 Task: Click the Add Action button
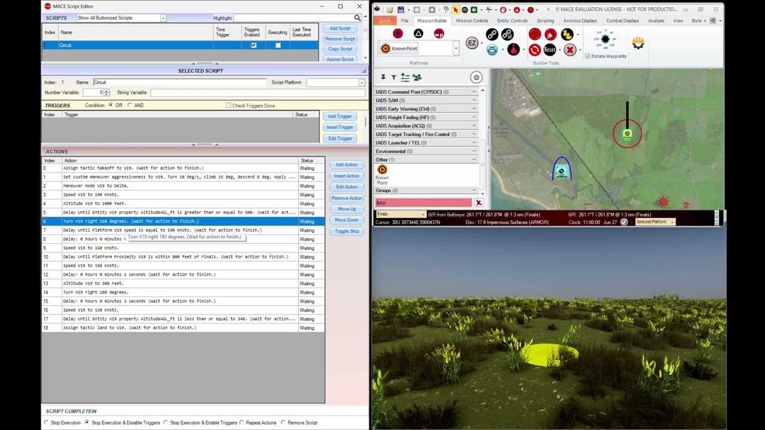347,165
